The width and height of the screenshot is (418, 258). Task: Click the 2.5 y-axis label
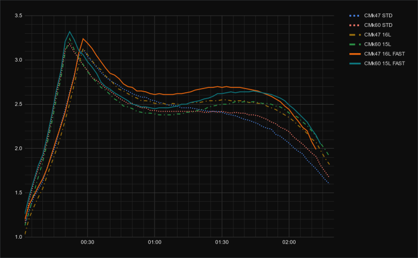pyautogui.click(x=18, y=104)
